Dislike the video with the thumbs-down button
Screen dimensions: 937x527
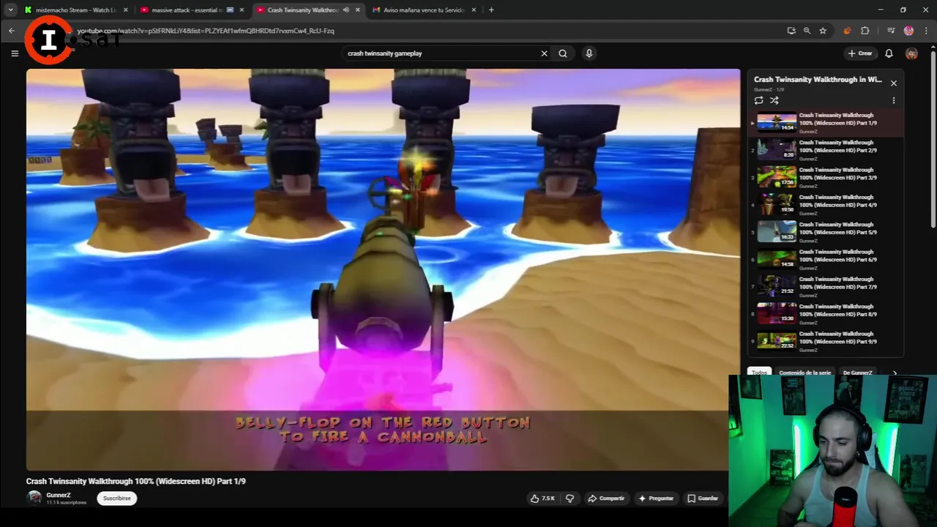(570, 498)
